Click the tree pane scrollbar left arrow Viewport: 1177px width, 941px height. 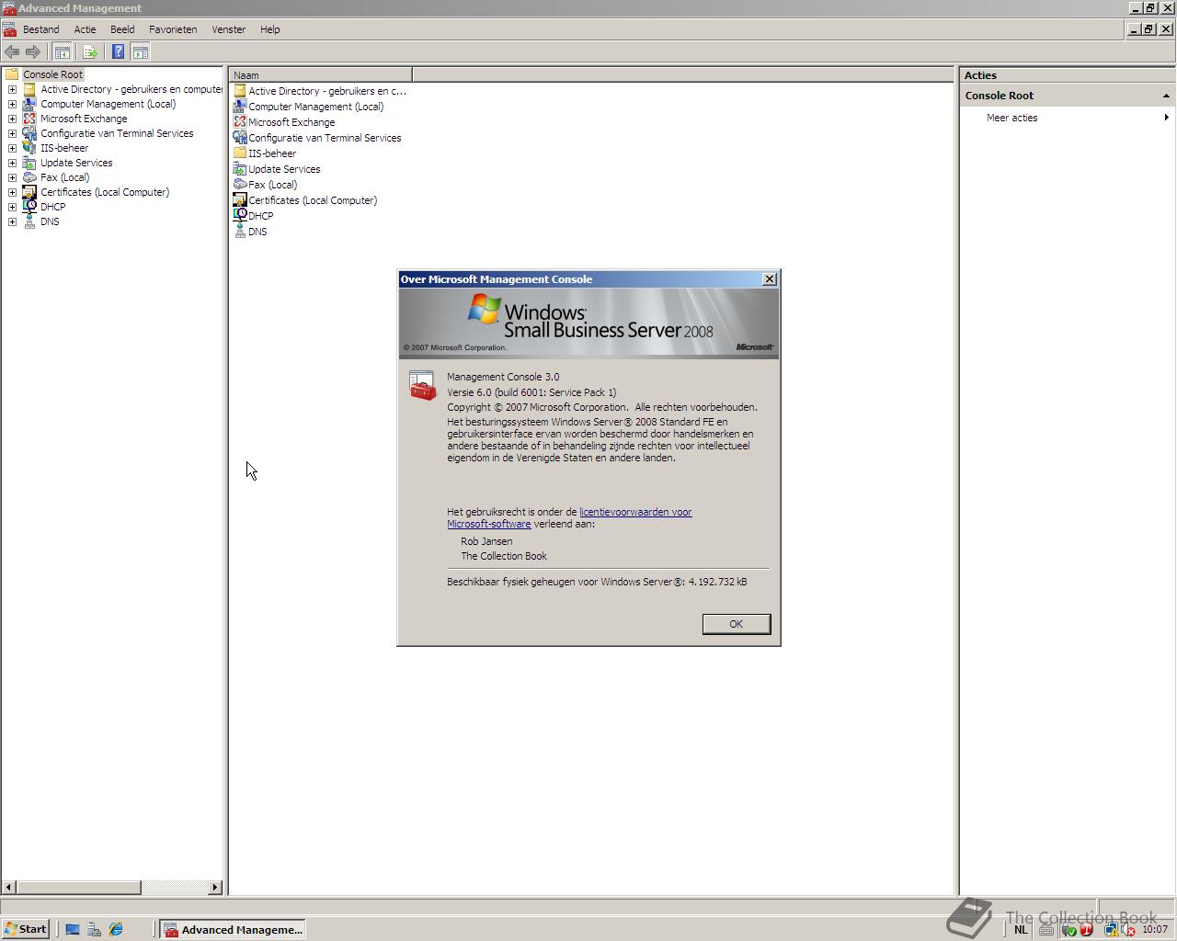click(x=8, y=888)
